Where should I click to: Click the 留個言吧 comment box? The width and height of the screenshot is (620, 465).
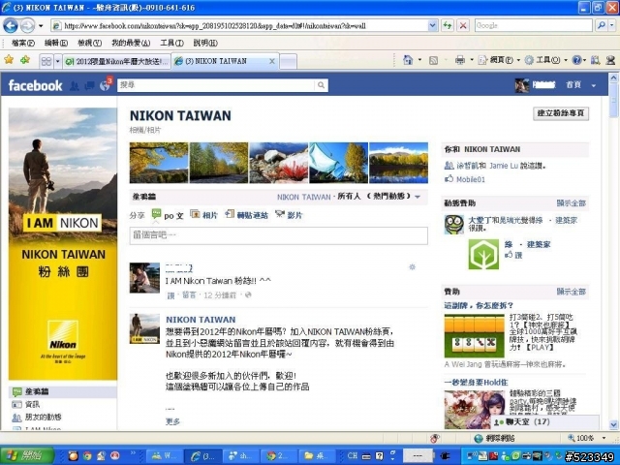point(278,235)
